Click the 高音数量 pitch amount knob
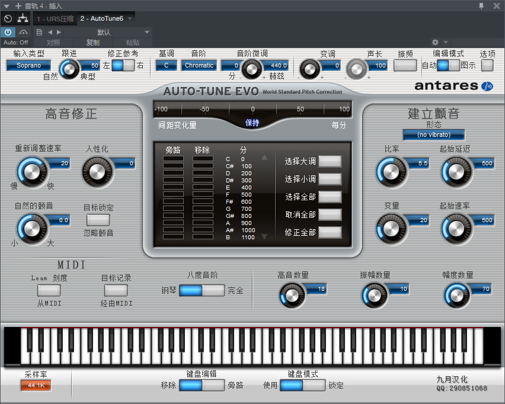The width and height of the screenshot is (505, 404). click(292, 296)
